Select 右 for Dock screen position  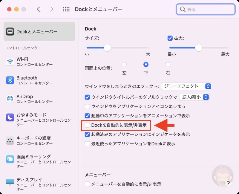pos(168,64)
